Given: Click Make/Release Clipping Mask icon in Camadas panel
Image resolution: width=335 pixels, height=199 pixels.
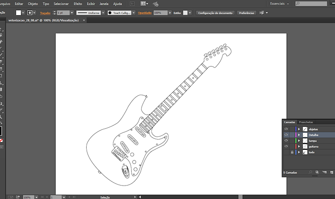Looking at the screenshot, I should pyautogui.click(x=317, y=172).
